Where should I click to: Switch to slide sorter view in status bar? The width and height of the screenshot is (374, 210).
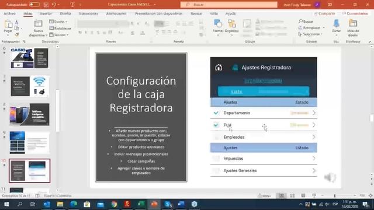(x=292, y=196)
